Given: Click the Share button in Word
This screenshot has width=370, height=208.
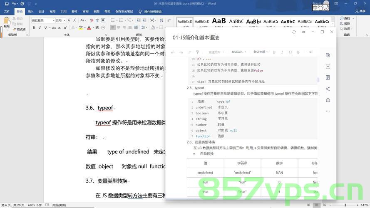Looking at the screenshot, I should pyautogui.click(x=360, y=11).
